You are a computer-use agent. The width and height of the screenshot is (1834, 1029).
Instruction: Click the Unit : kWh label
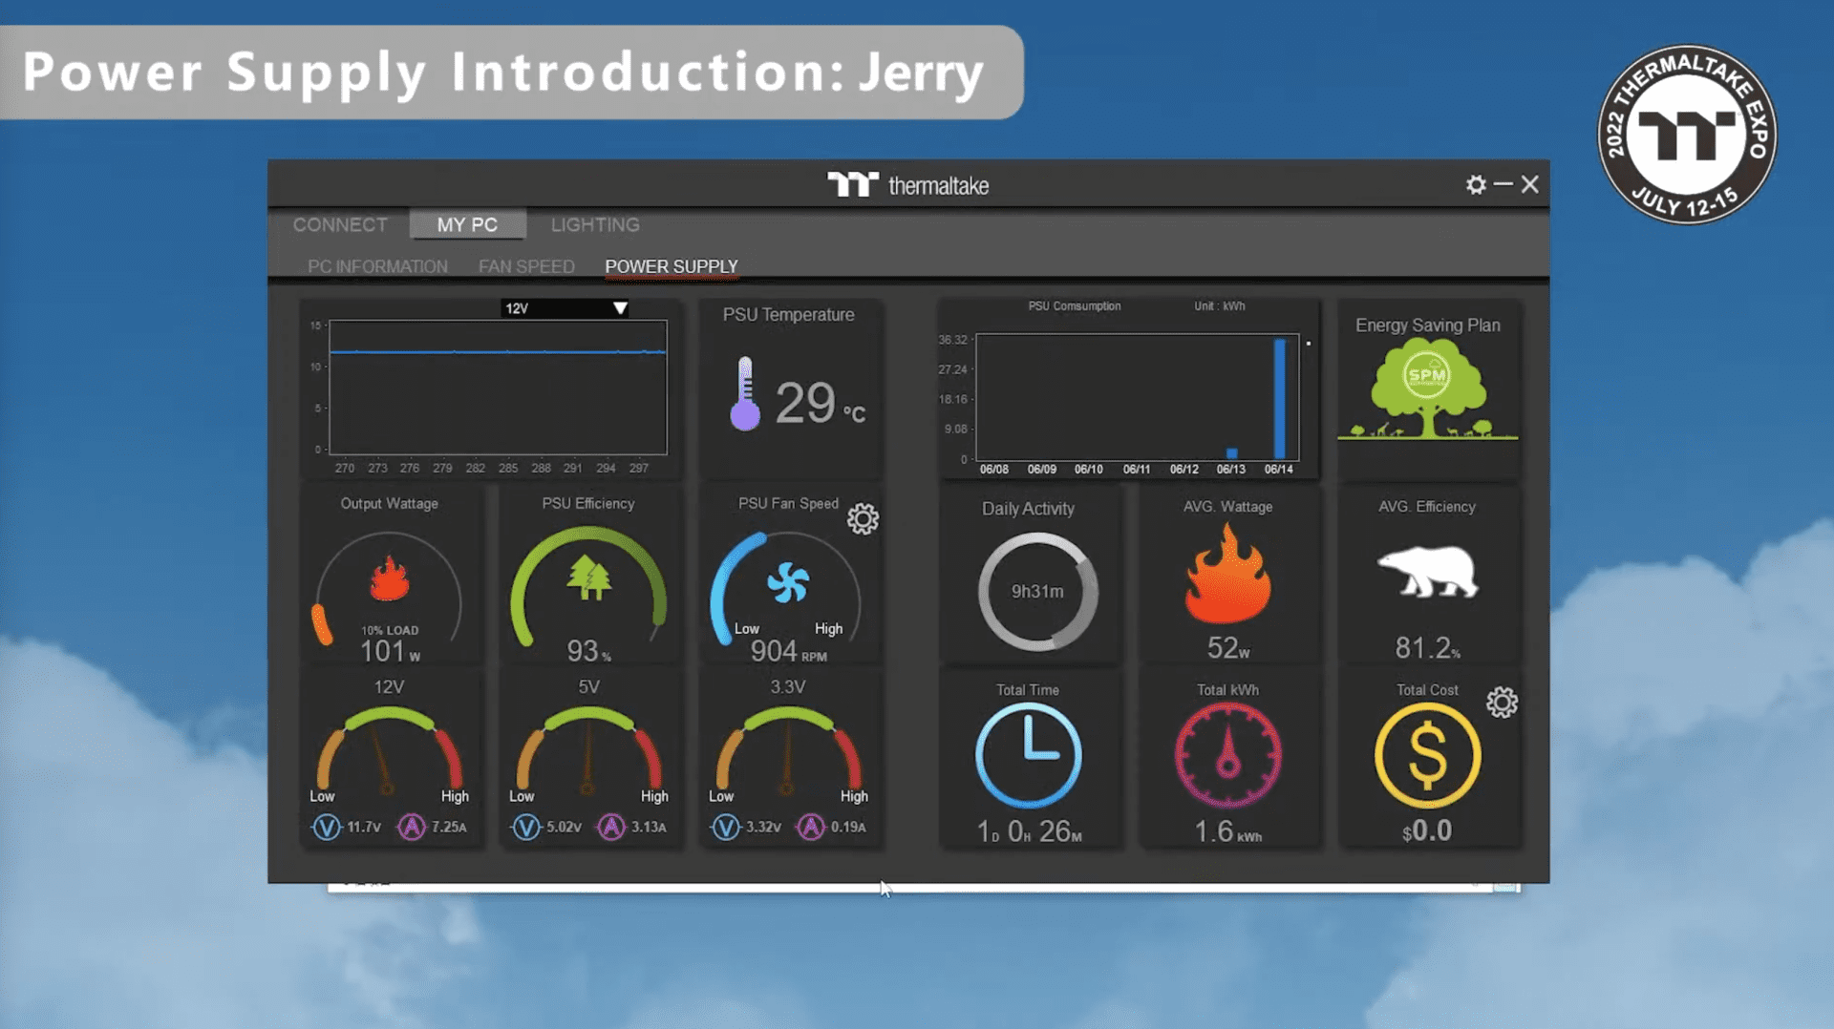[x=1219, y=306]
